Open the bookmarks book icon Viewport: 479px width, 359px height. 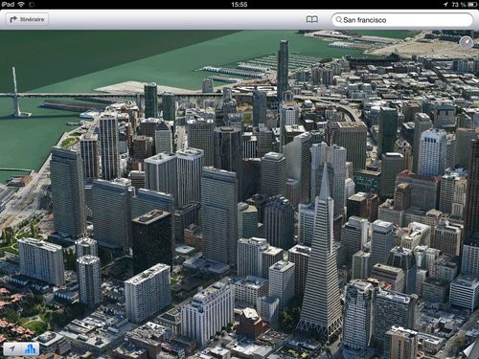tap(311, 19)
